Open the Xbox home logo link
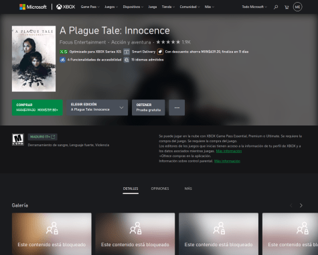 click(66, 7)
